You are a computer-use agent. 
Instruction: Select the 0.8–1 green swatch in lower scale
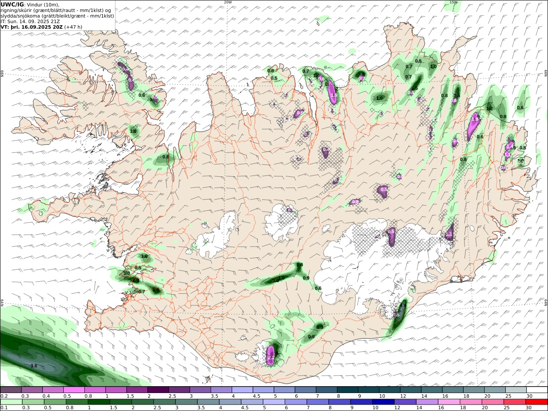77,402
